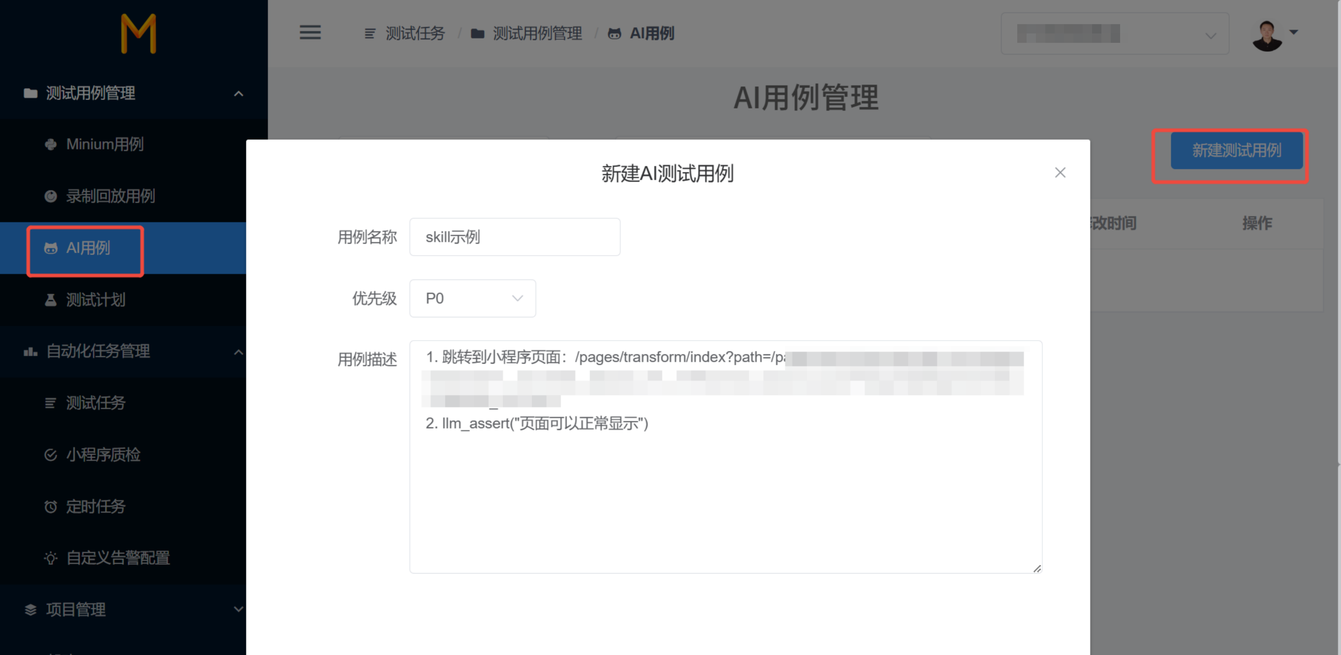Image resolution: width=1341 pixels, height=655 pixels.
Task: Open 测试任务 in the sidebar
Action: click(95, 403)
